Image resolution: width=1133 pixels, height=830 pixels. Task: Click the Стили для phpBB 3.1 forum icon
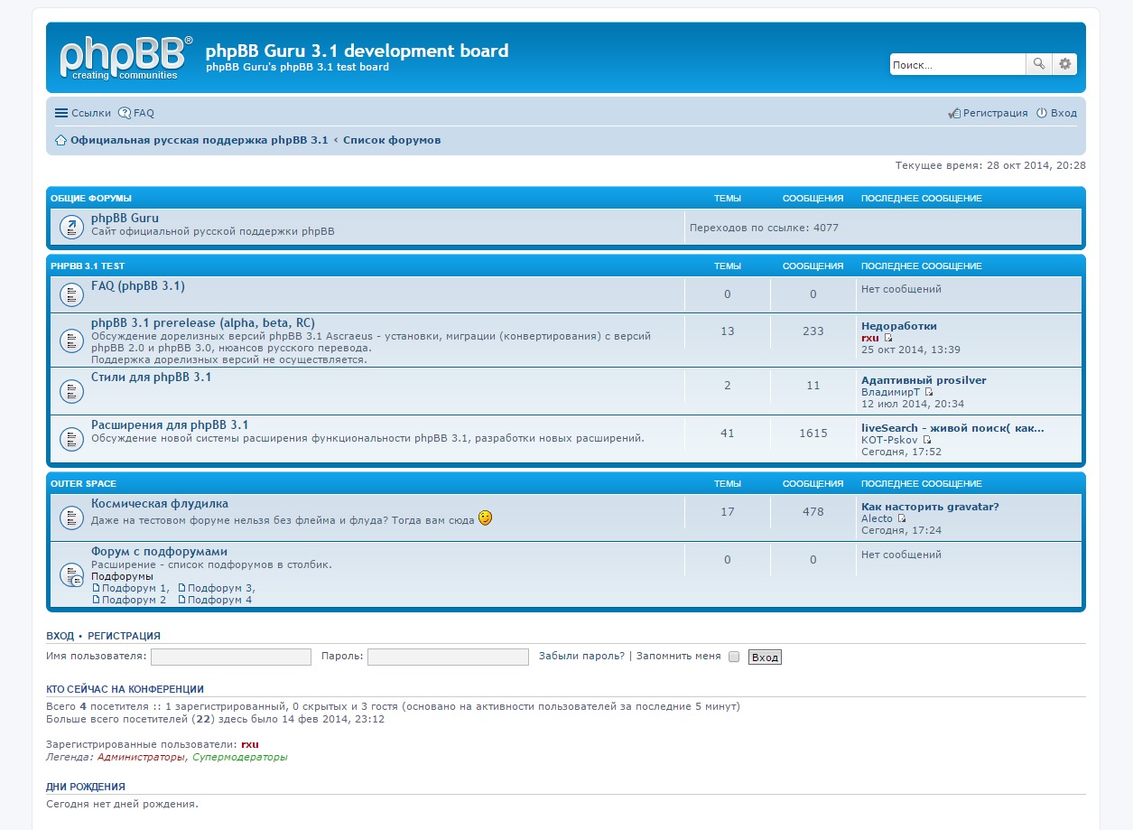pos(71,391)
